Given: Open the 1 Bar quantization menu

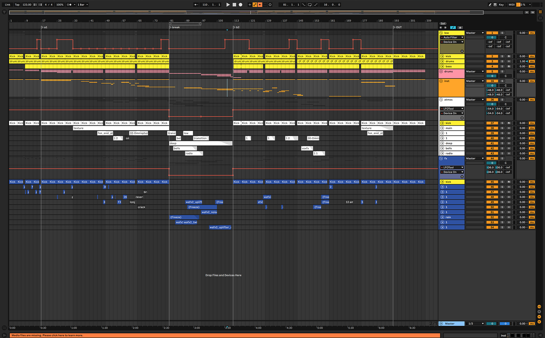Looking at the screenshot, I should (83, 5).
